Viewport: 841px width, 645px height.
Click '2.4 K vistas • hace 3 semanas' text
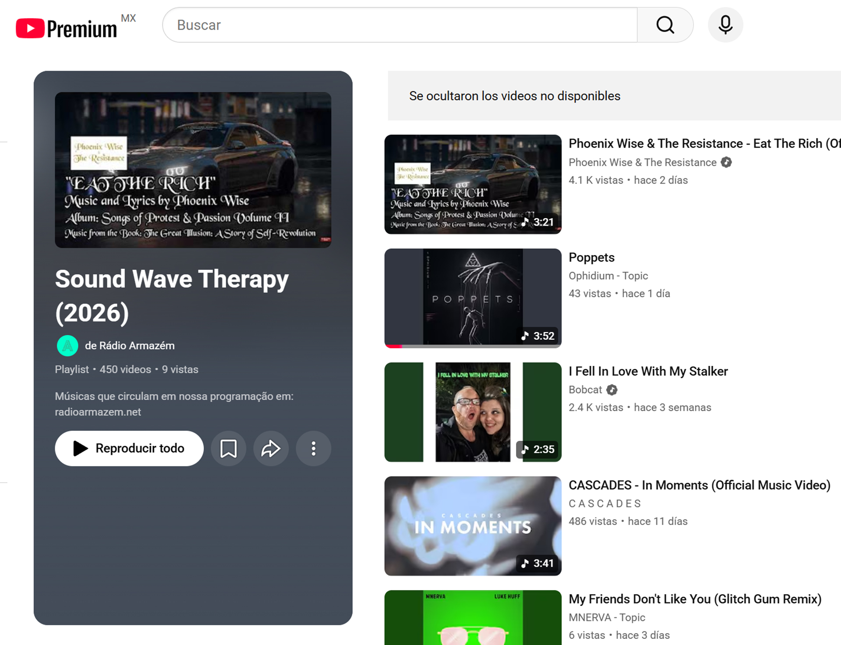[x=640, y=408]
